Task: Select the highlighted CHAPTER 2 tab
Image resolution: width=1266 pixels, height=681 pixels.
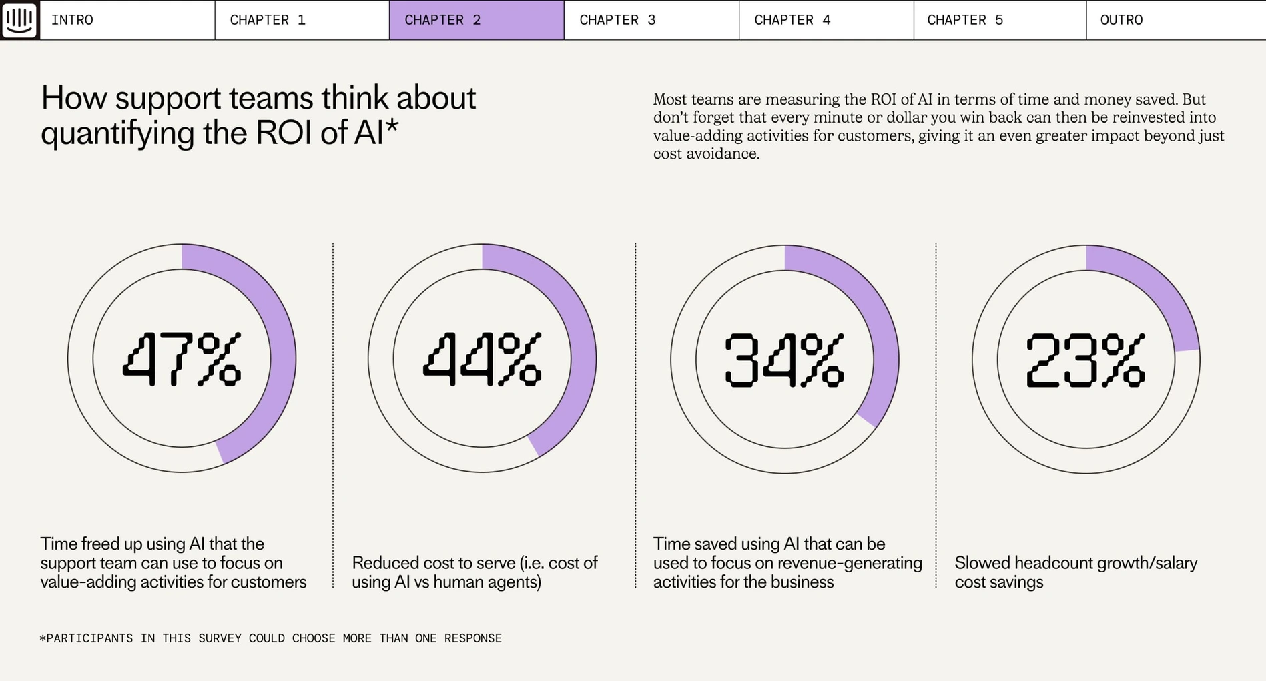Action: [477, 20]
